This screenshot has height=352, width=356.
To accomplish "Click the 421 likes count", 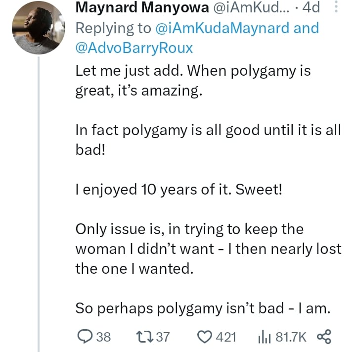I will point(226,337).
